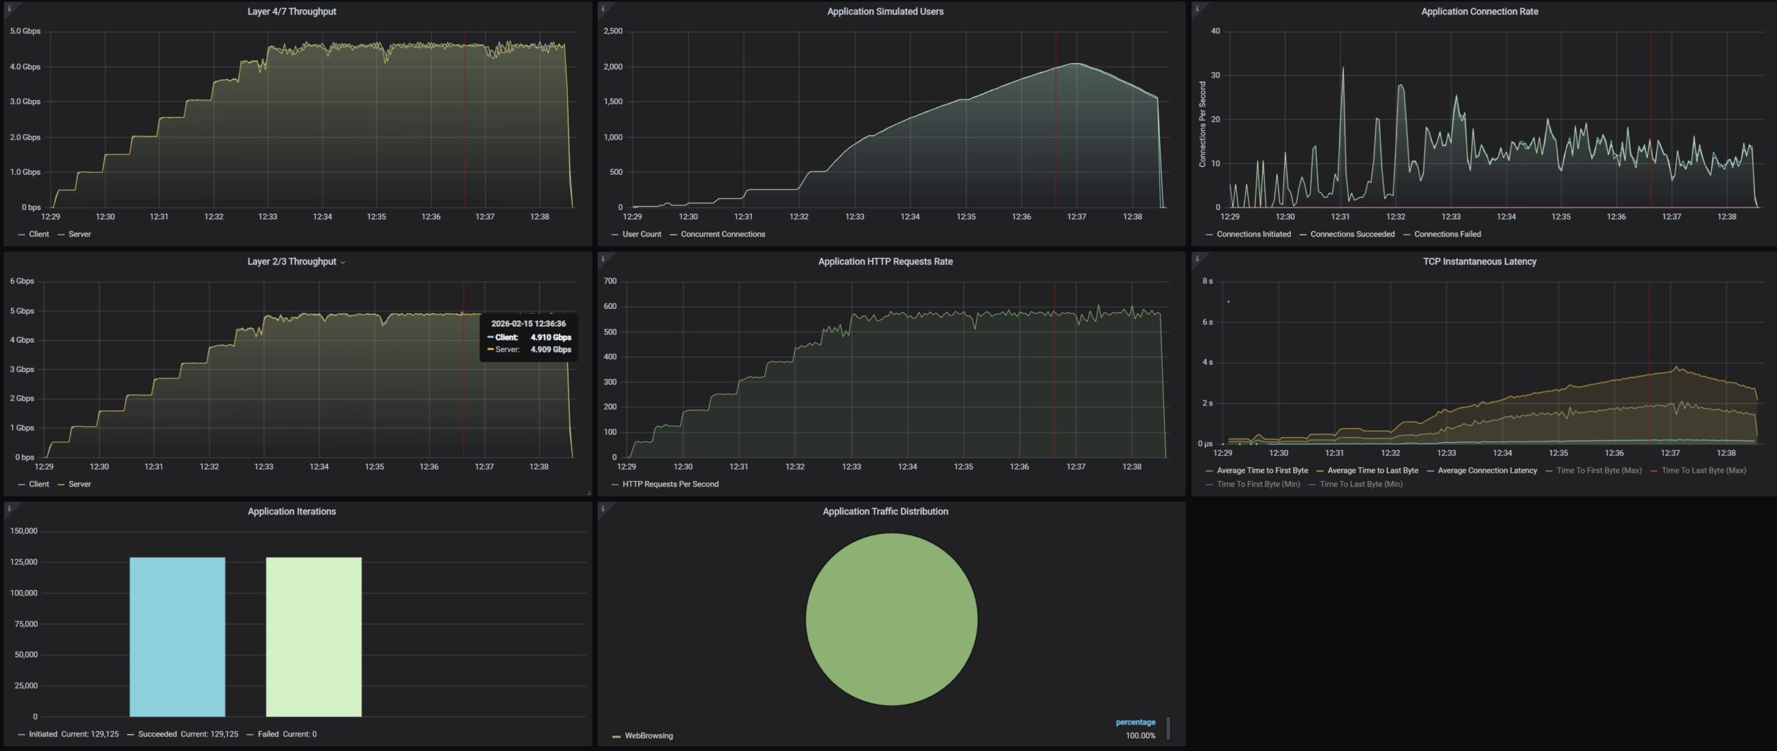Toggle Connections Failed series in legend
Image resolution: width=1777 pixels, height=751 pixels.
(1447, 234)
